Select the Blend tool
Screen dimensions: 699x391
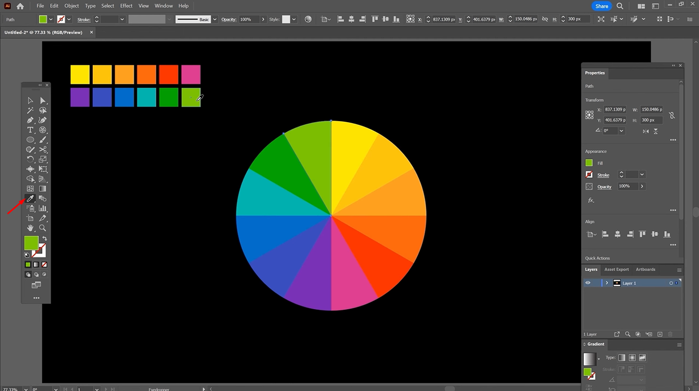43,198
